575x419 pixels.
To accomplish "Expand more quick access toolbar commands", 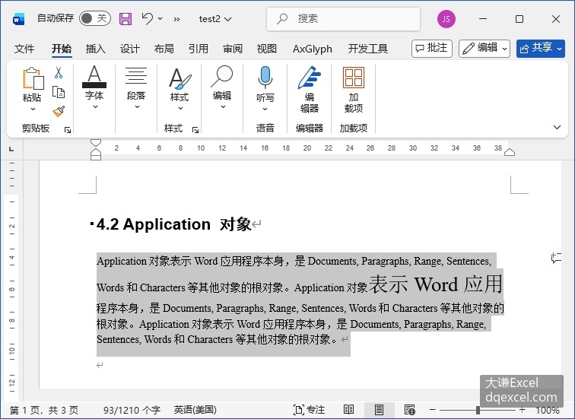I will 176,19.
